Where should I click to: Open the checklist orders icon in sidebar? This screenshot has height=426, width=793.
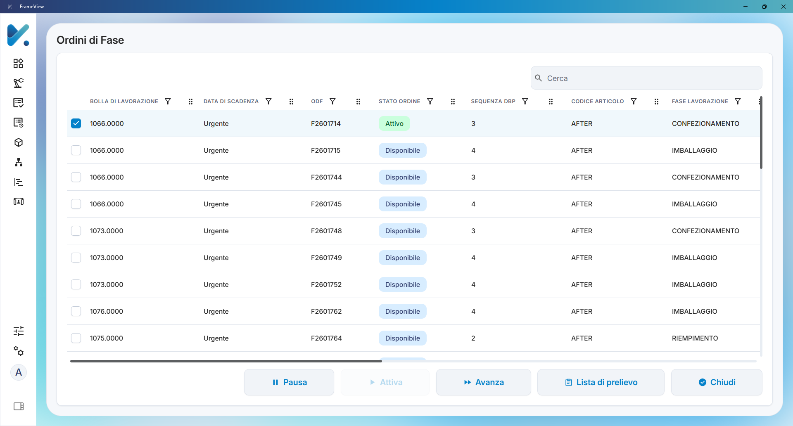coord(18,103)
